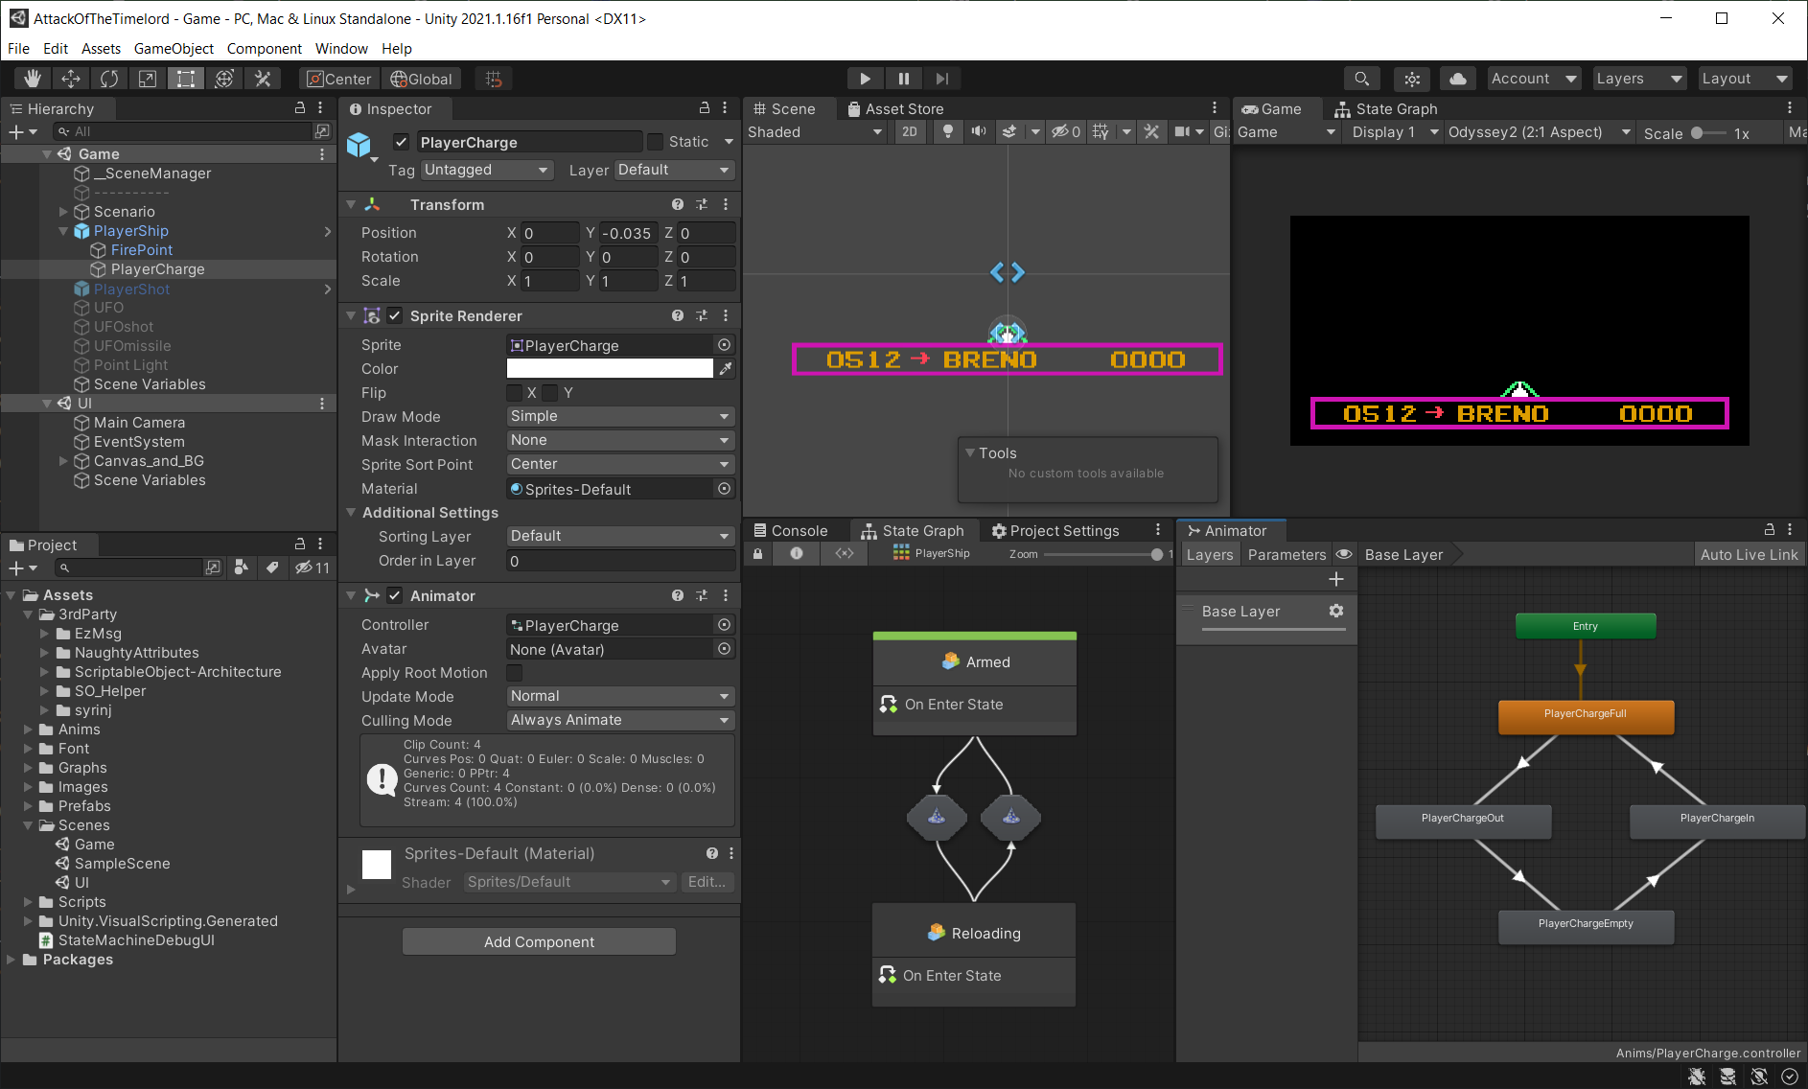1808x1089 pixels.
Task: Pick color with Sprite Renderer eyedropper
Action: (x=726, y=369)
